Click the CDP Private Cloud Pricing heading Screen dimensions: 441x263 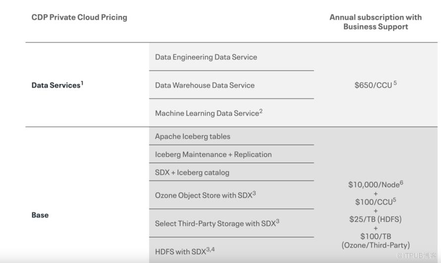coord(79,17)
